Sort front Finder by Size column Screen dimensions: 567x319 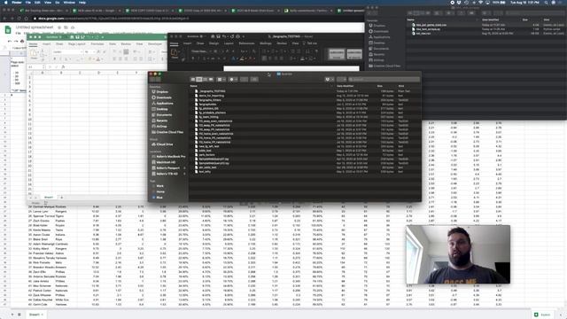click(x=380, y=86)
